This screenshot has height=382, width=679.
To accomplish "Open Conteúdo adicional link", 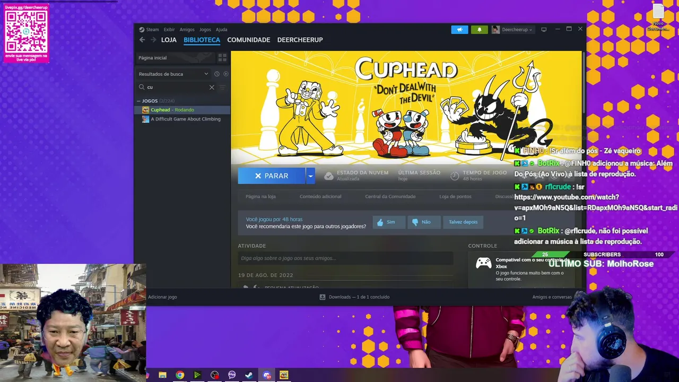I will click(320, 196).
